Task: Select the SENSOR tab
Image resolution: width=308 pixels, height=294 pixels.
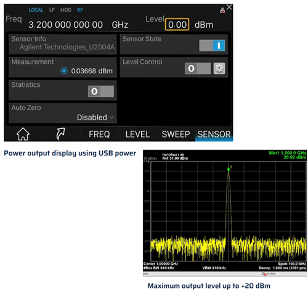Action: 214,134
